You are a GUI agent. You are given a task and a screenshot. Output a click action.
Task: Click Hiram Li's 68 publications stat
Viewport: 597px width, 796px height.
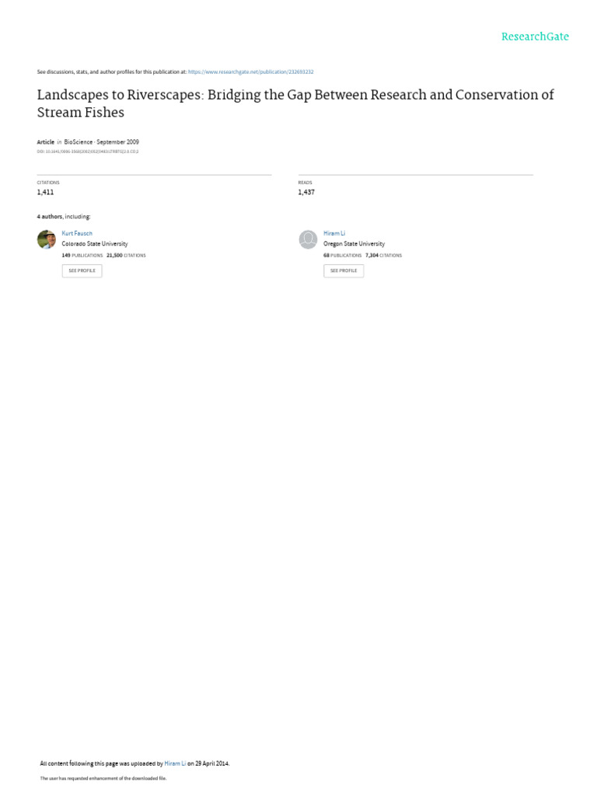(x=342, y=255)
